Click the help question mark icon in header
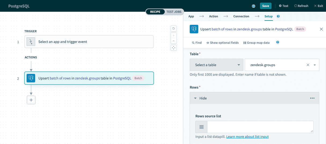The image size is (326, 144). click(253, 6)
